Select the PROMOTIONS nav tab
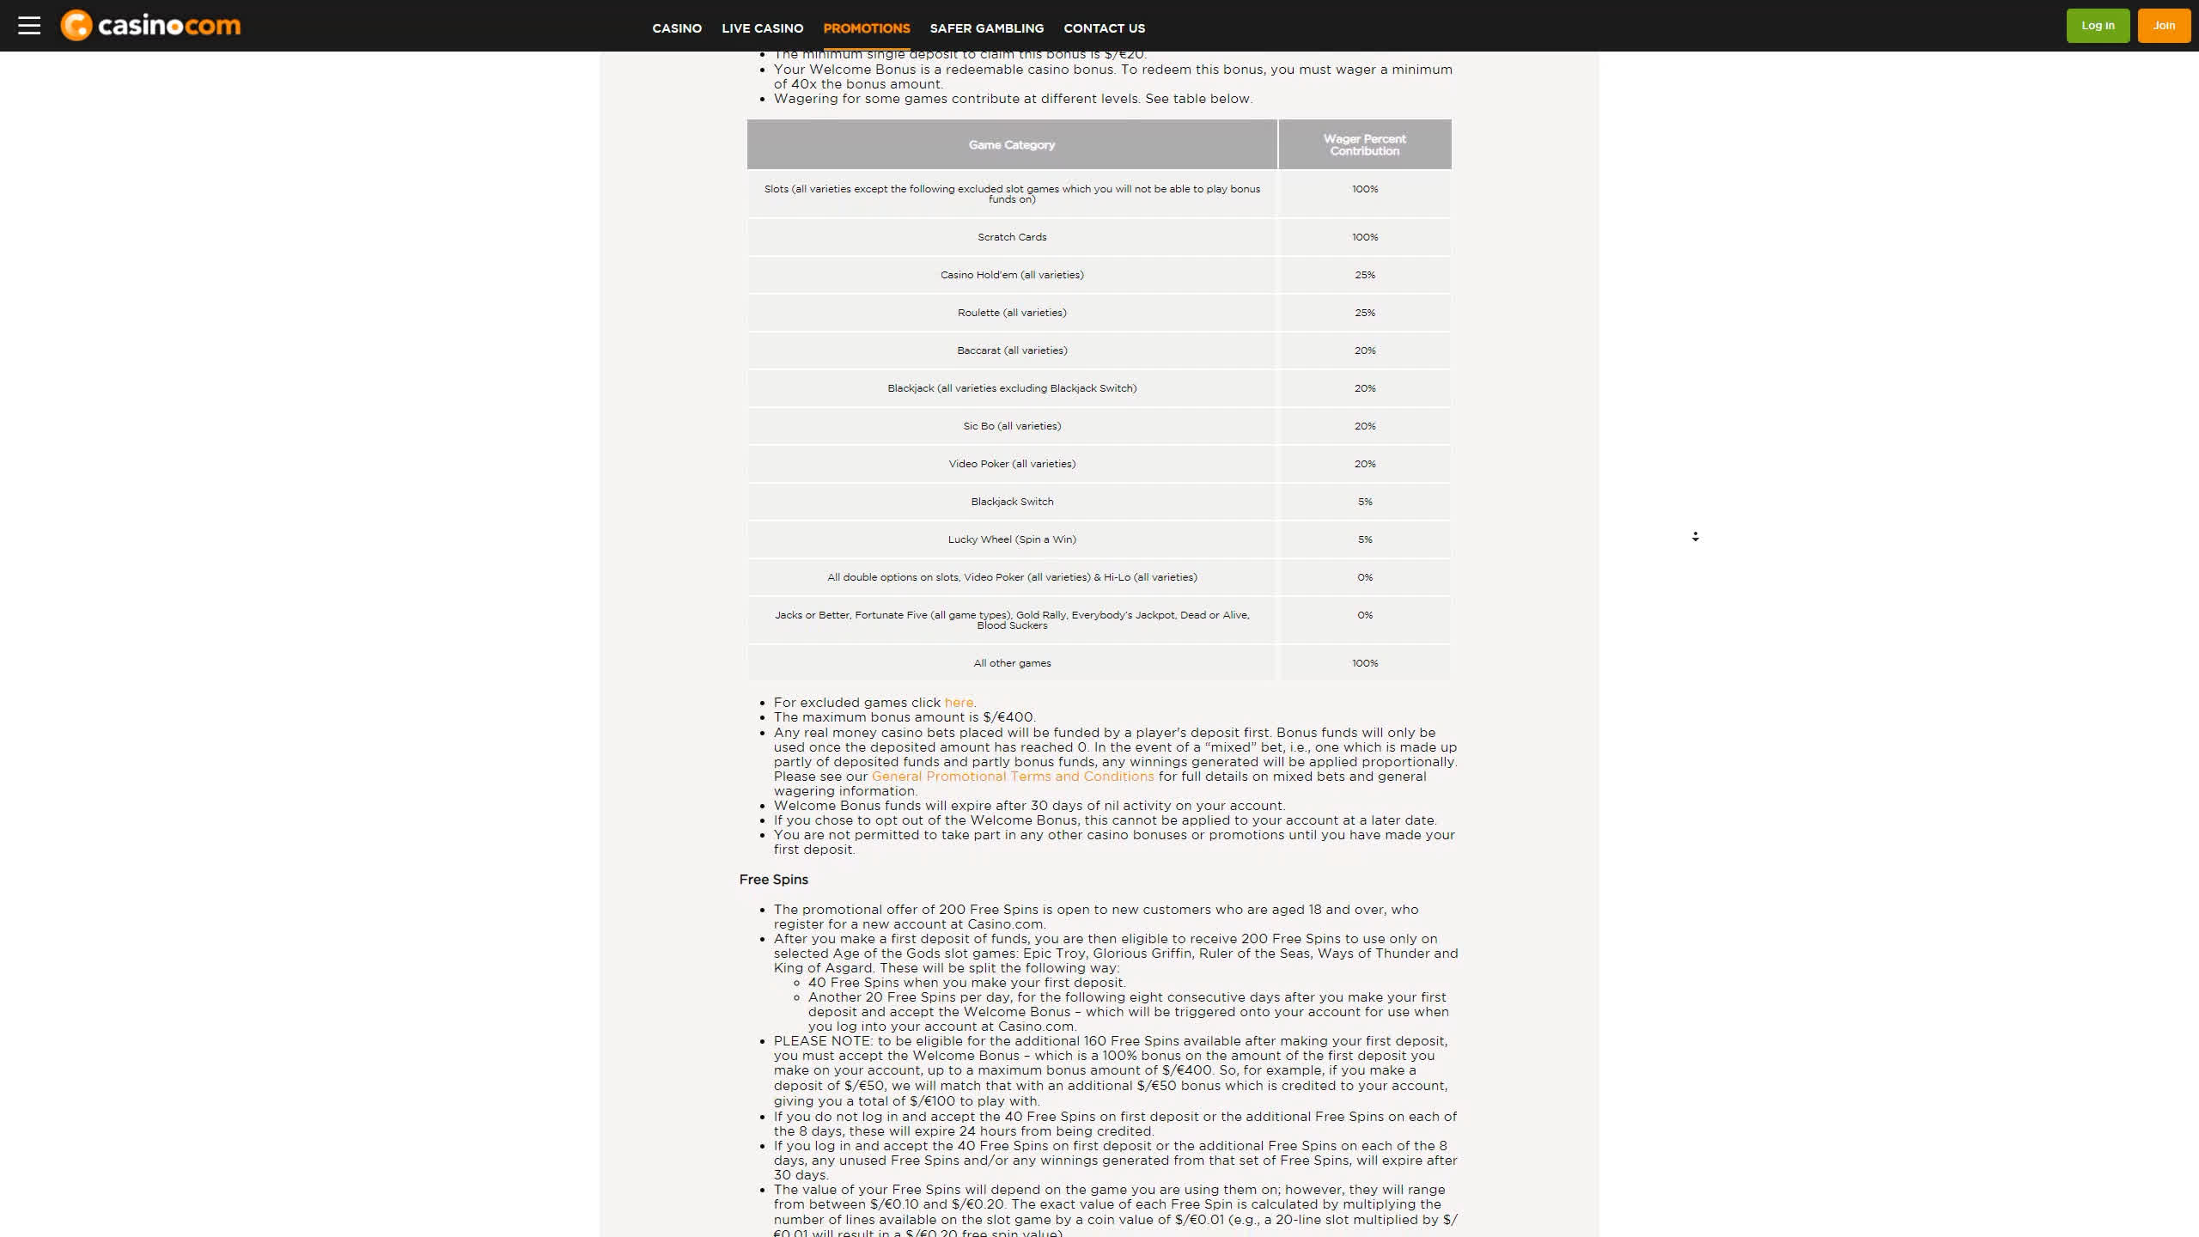This screenshot has width=2199, height=1237. (866, 28)
